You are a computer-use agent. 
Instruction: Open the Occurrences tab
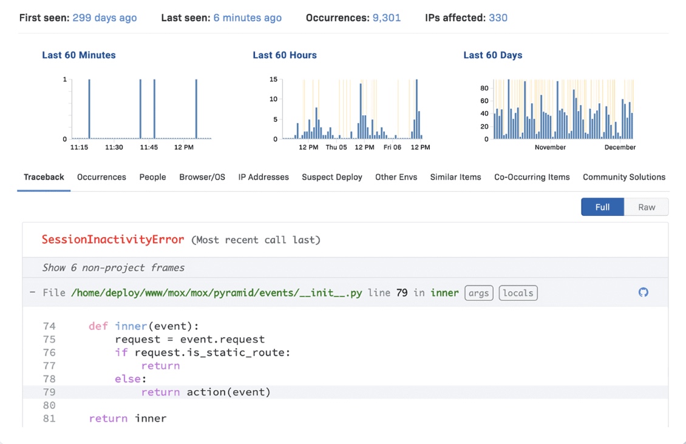coord(101,177)
